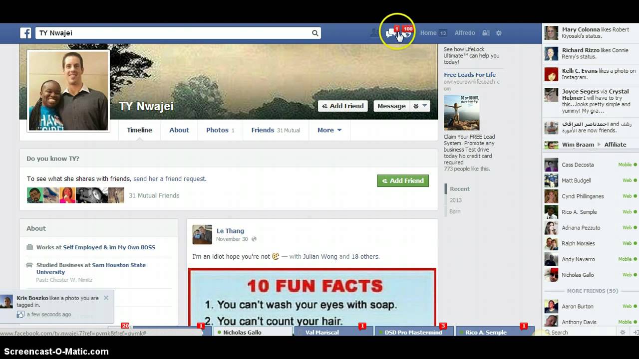Click Julian Wong tagged name
Viewport: 639px width, 359px height.
[x=320, y=256]
